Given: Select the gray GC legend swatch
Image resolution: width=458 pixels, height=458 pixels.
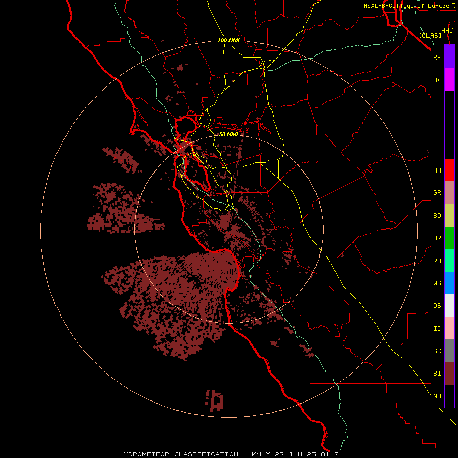Looking at the screenshot, I should tap(449, 351).
